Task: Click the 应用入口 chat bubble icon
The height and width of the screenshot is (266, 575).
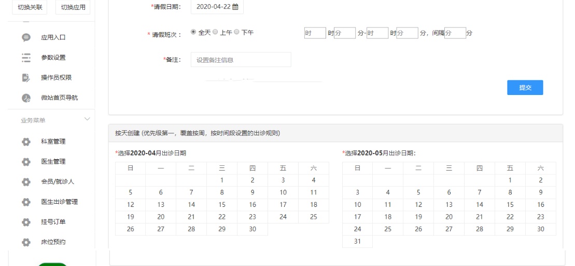Action: 26,37
